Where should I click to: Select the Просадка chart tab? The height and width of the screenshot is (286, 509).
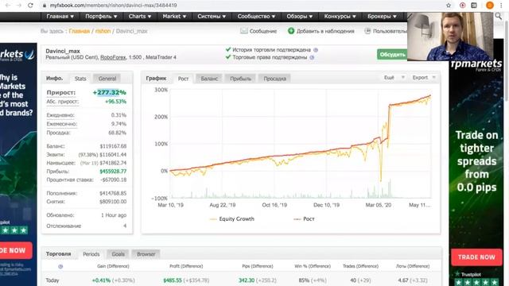[x=274, y=79]
